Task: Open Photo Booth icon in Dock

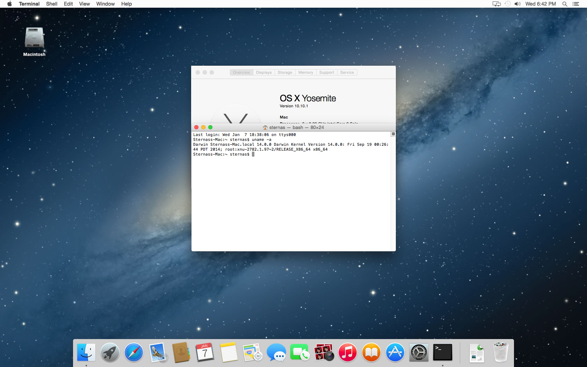Action: (324, 352)
